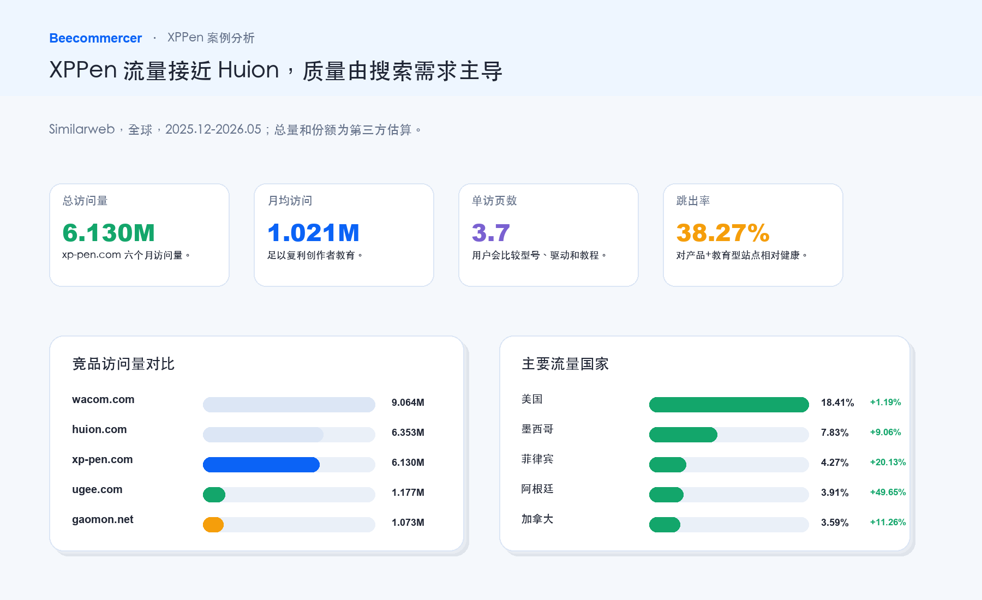This screenshot has width=982, height=600.
Task: Click the 38.27% bounce rate value
Action: 723,232
